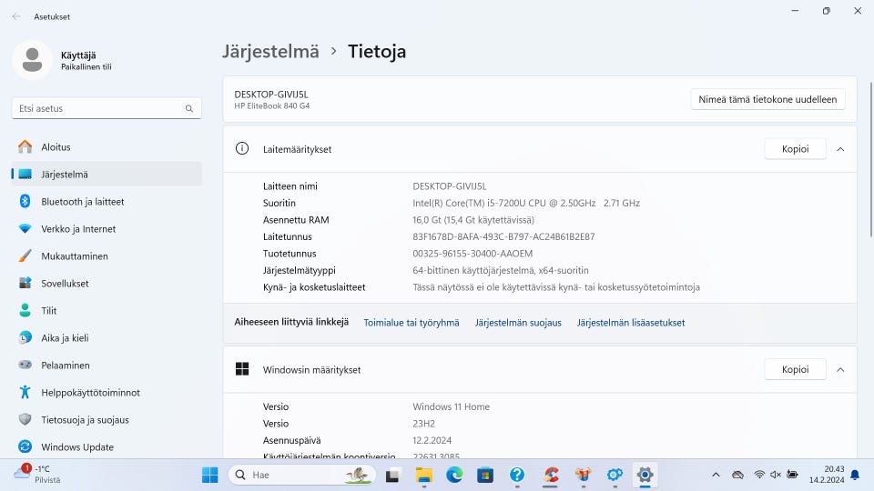Open Verkko ja Internet settings
Image resolution: width=874 pixels, height=491 pixels.
coord(107,229)
